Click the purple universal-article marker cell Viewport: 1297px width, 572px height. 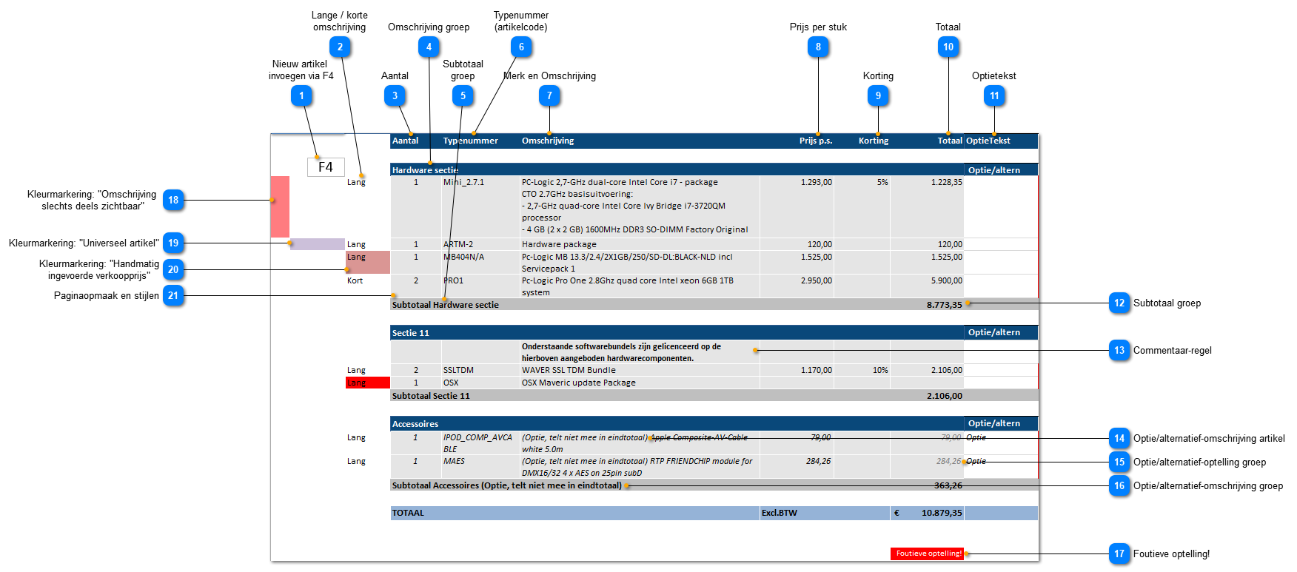[318, 244]
